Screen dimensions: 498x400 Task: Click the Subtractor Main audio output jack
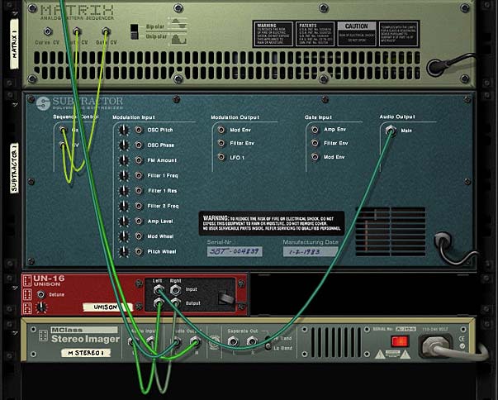391,131
